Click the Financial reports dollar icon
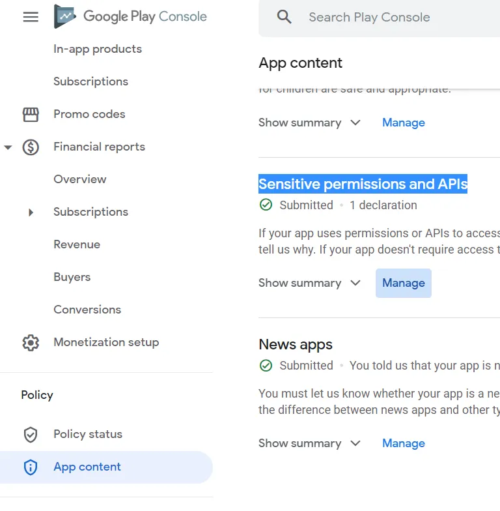 coord(31,147)
